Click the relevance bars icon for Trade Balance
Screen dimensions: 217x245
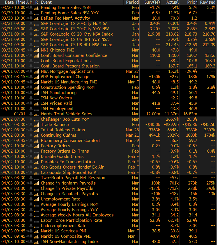click(36, 125)
